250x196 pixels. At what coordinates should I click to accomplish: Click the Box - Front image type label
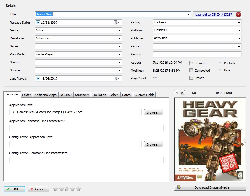[224, 93]
